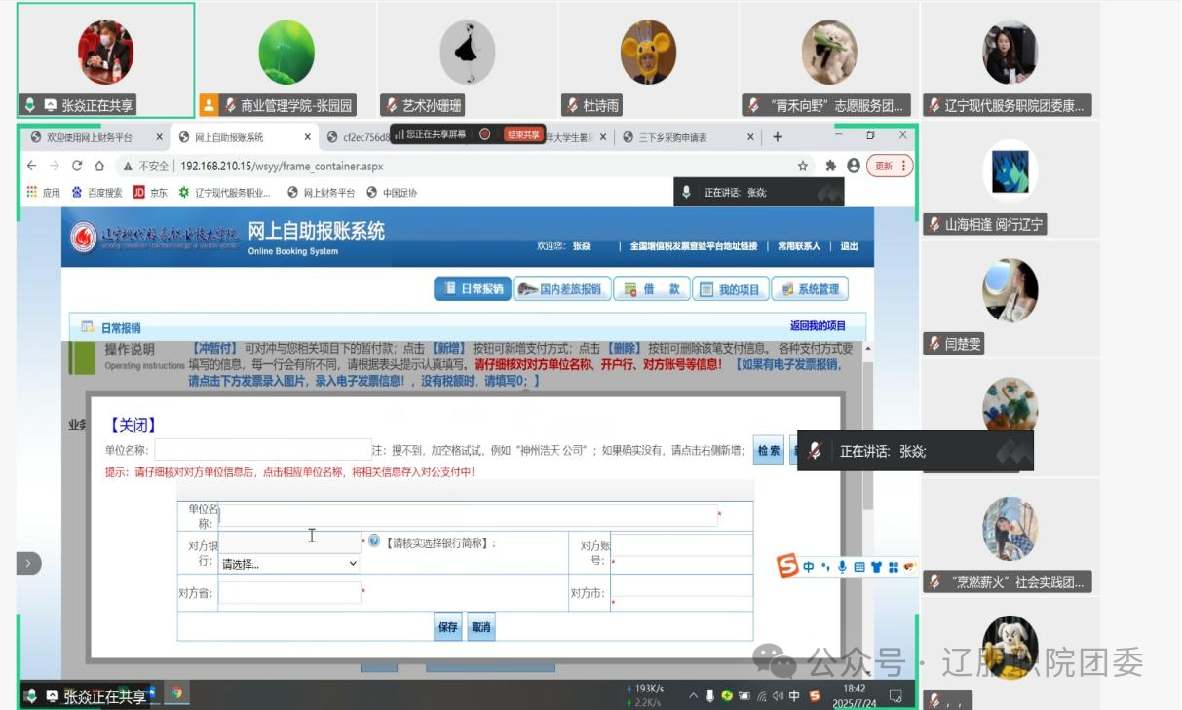Open the 应用 apps bookmark grid
This screenshot has width=1182, height=710.
tap(44, 193)
